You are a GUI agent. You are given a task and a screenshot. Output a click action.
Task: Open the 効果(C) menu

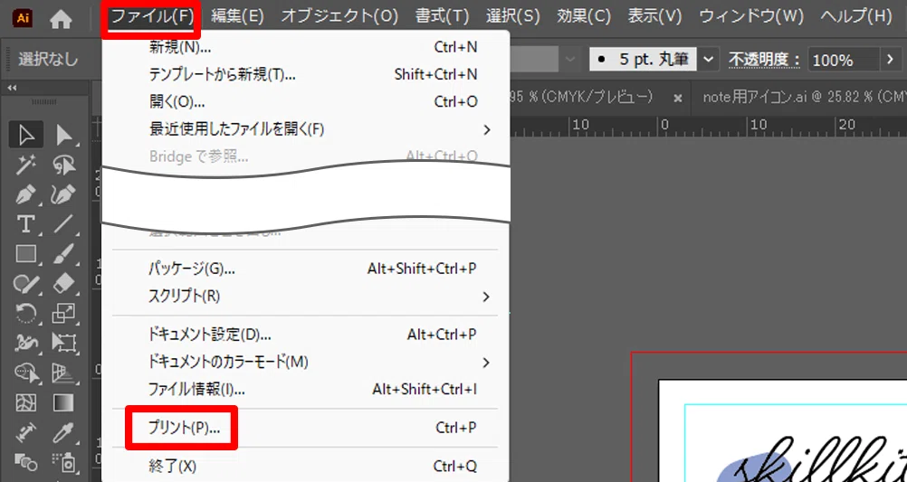[584, 16]
